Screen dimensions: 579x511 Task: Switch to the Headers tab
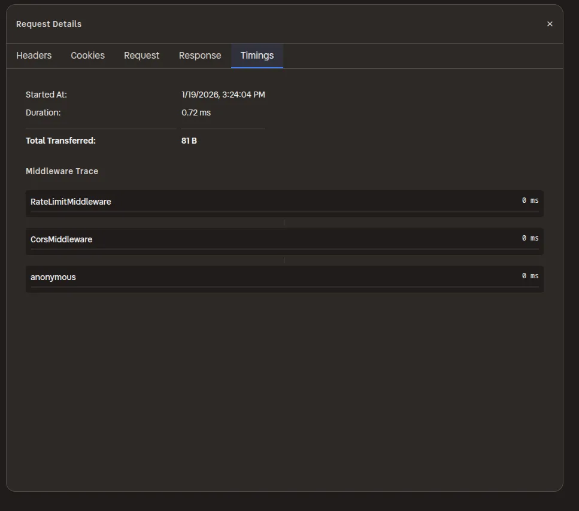click(34, 55)
